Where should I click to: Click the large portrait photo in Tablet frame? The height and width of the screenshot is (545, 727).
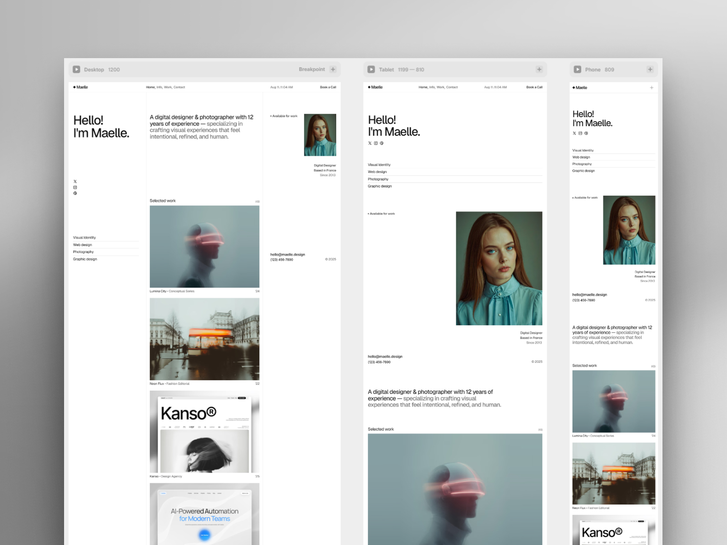(499, 268)
